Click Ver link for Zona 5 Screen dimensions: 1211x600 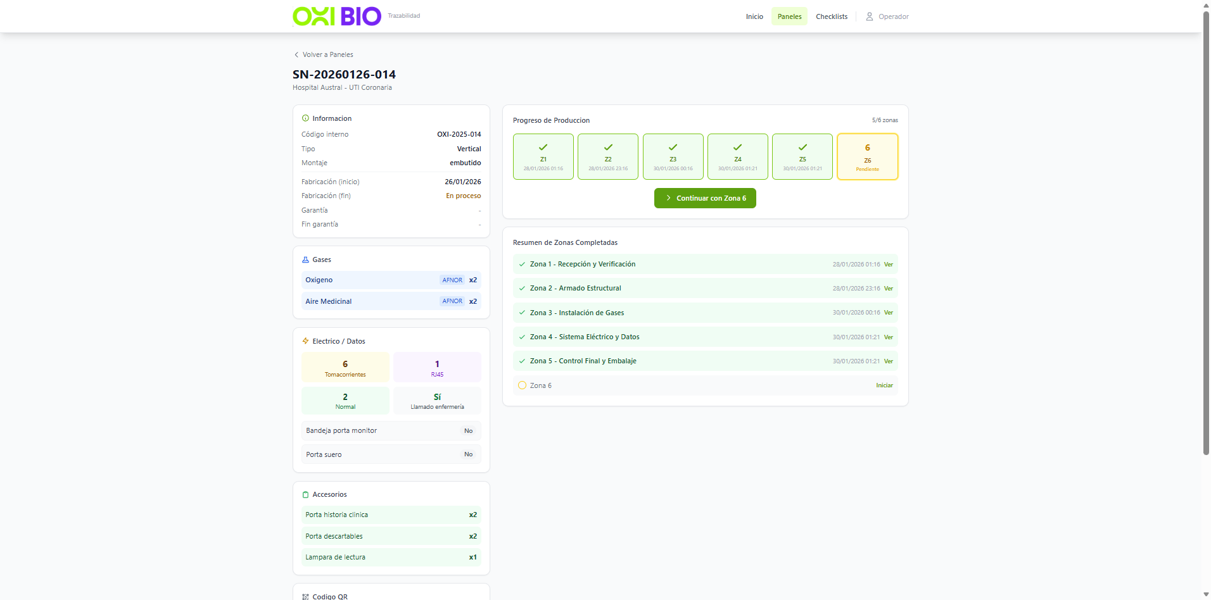pyautogui.click(x=889, y=361)
